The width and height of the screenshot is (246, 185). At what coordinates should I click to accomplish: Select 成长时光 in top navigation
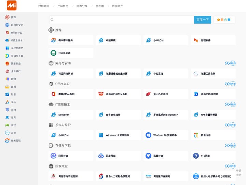click(x=117, y=6)
